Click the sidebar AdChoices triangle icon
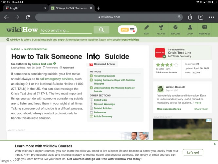218x164 pixels. 207,120
